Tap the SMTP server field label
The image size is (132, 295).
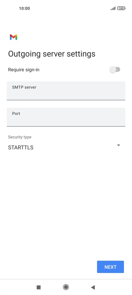24,87
